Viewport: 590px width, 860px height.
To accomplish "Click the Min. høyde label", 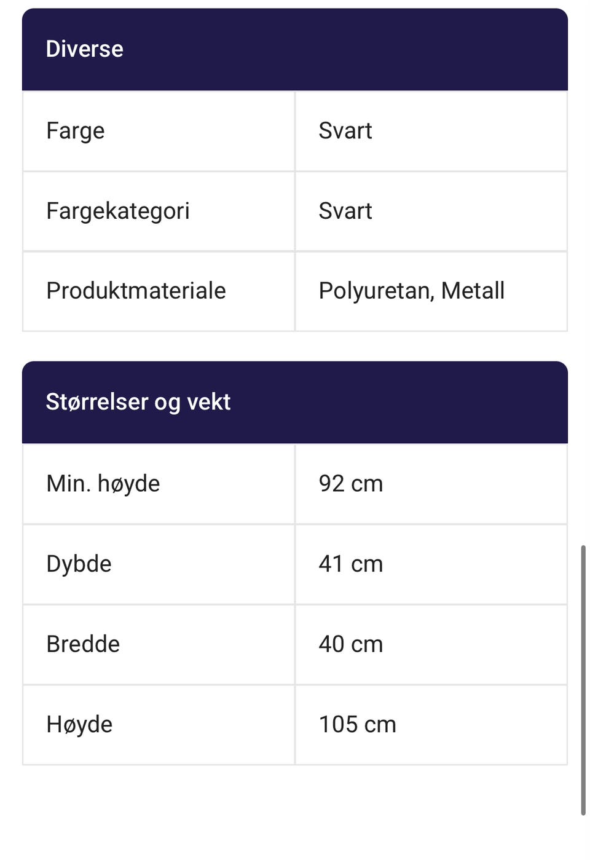I will click(x=103, y=484).
